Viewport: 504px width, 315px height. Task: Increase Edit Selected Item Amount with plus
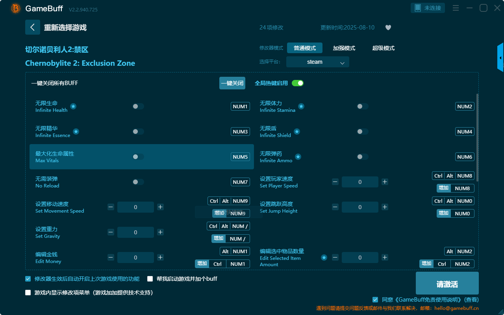tap(385, 258)
